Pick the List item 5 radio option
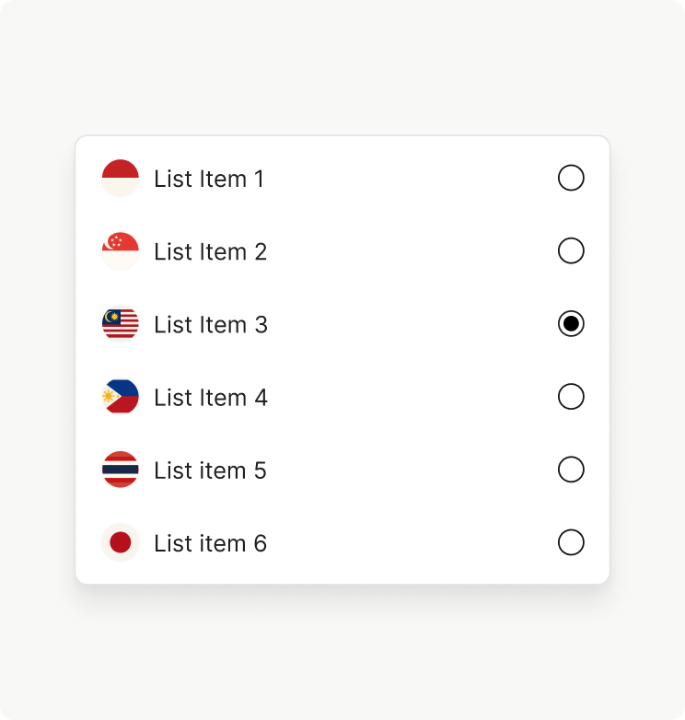Screen dimensions: 685x720 (x=571, y=470)
